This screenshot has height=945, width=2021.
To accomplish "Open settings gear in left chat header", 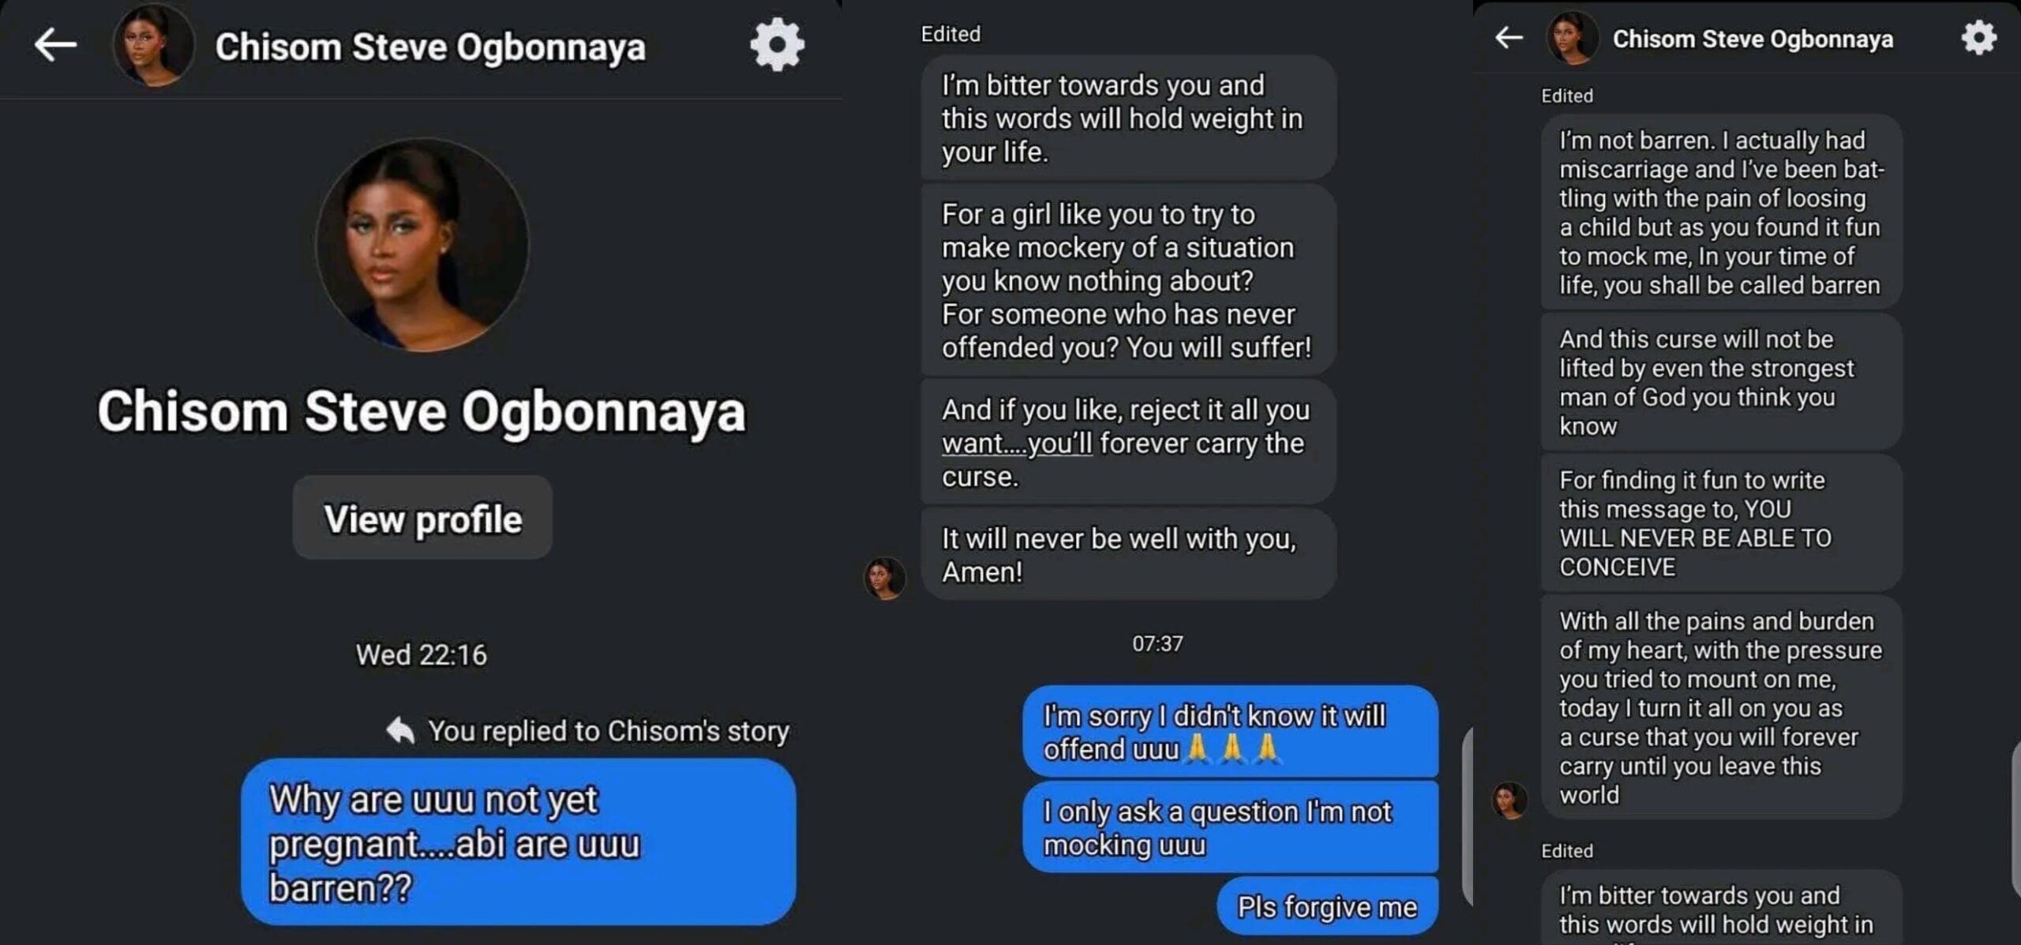I will [x=777, y=44].
